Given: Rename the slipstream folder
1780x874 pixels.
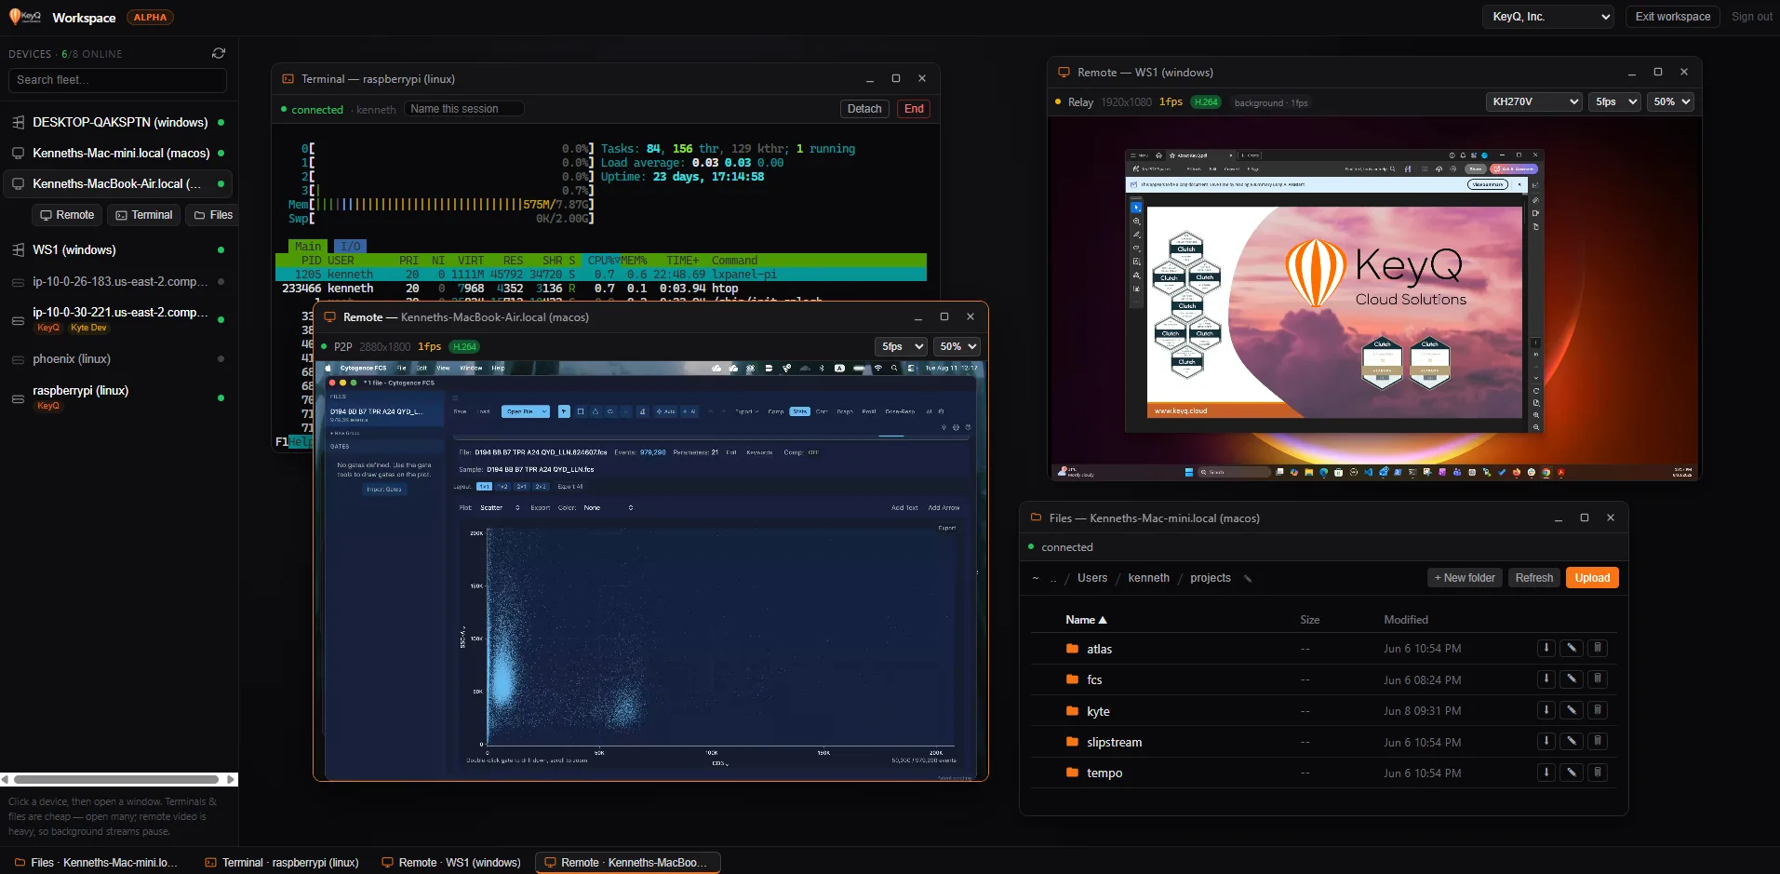Looking at the screenshot, I should click(x=1572, y=742).
